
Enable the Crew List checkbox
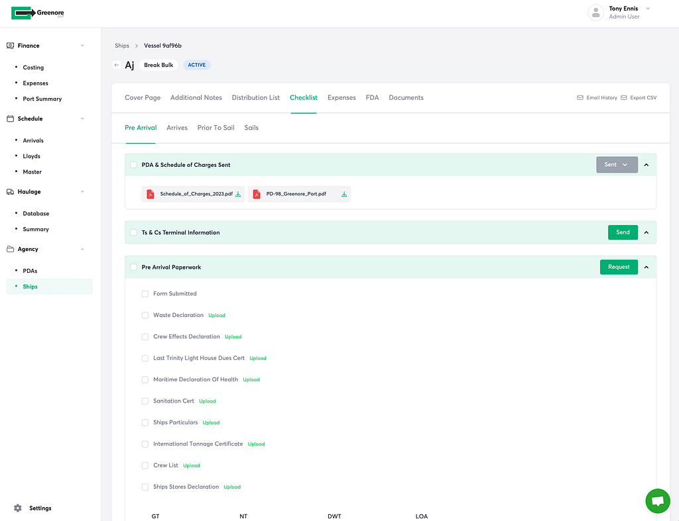(x=145, y=465)
